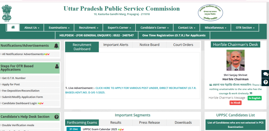Open the live advertisement D-3/E-1/2025 link
This screenshot has width=269, height=131.
point(131,90)
